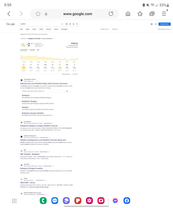Open location options three-dot menu
173x208 pixels.
(55, 38)
